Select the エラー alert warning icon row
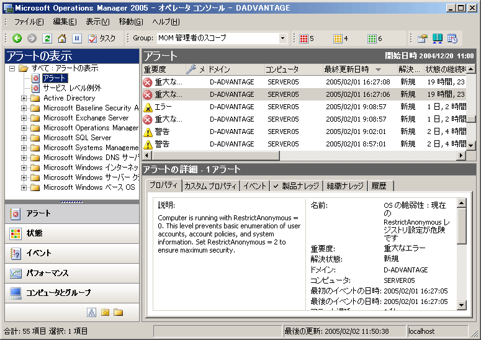This screenshot has height=340, width=481. [x=304, y=107]
